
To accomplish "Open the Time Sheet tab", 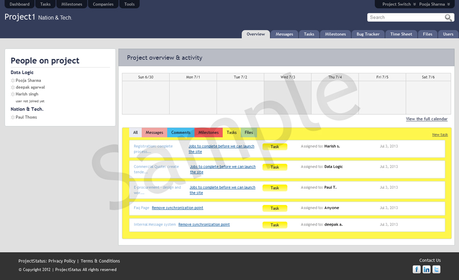I will (x=401, y=34).
